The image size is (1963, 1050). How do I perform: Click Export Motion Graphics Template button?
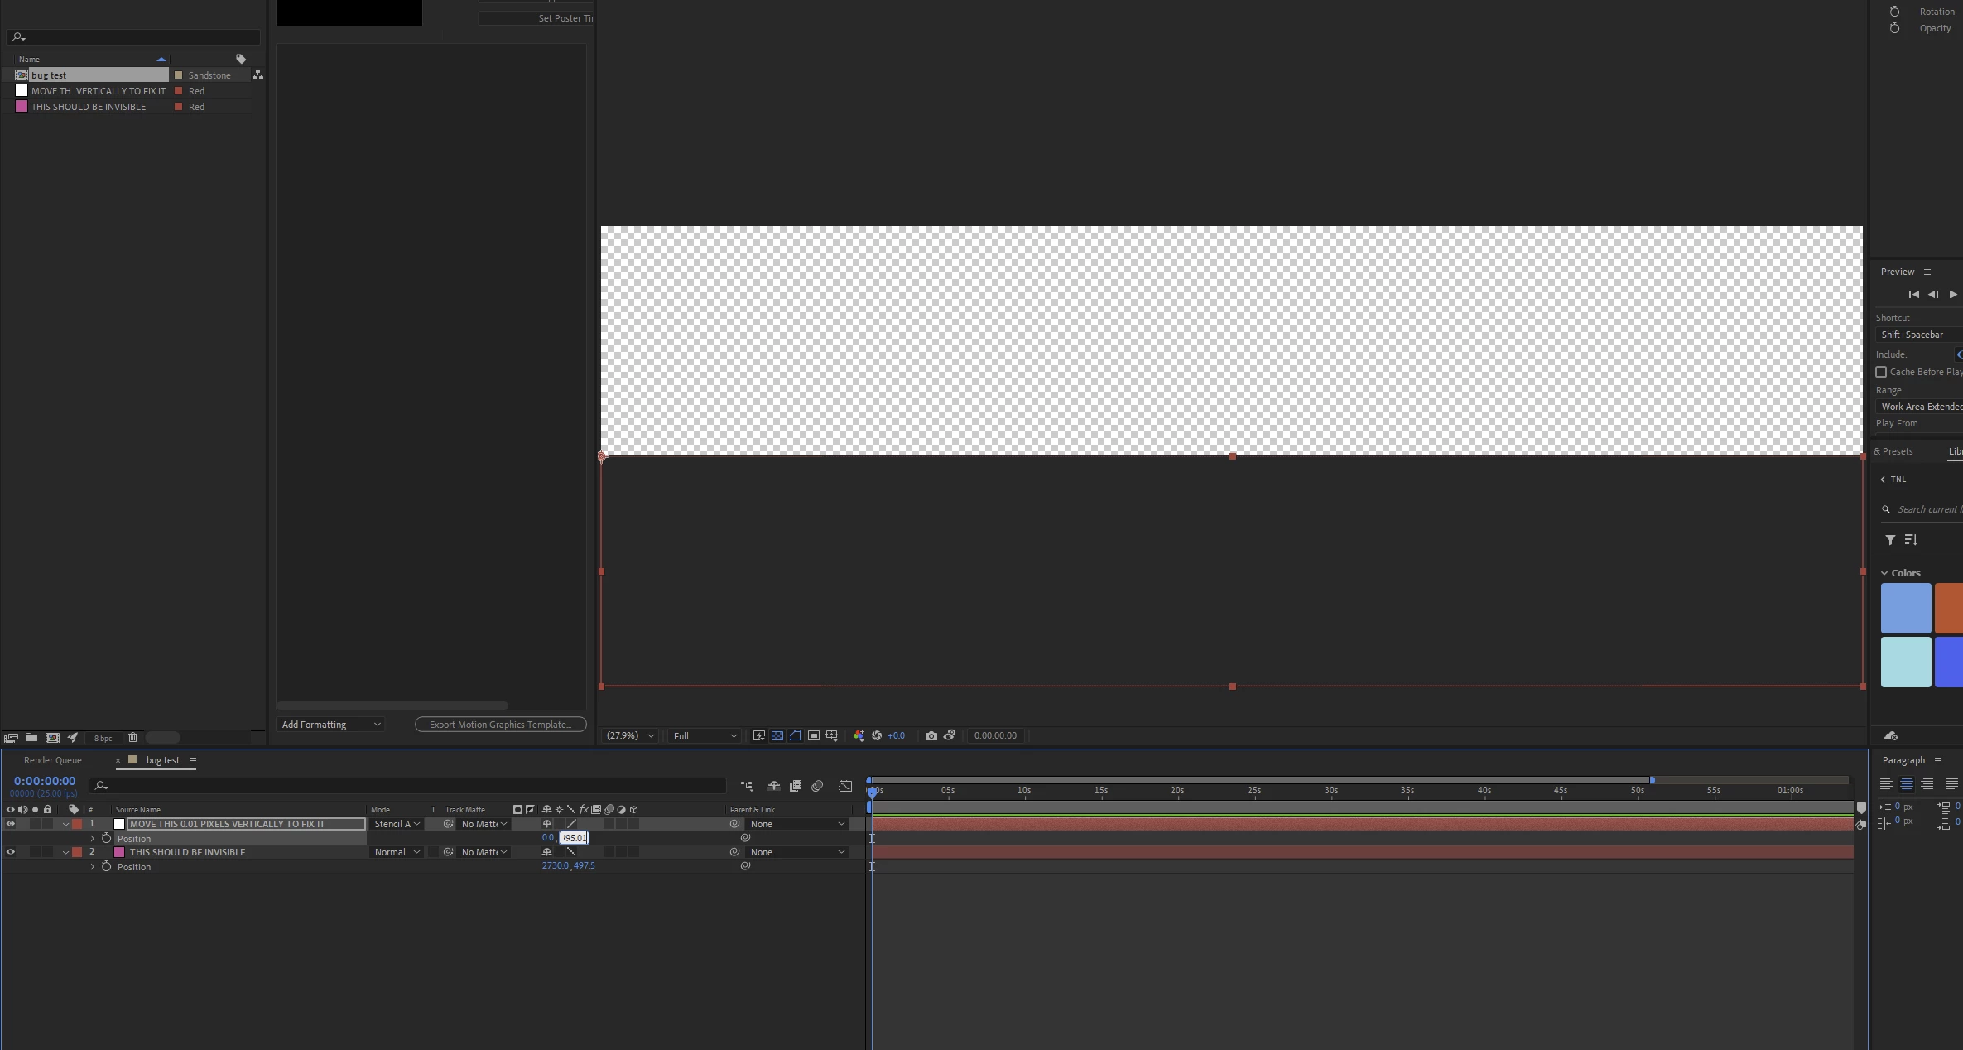(500, 725)
